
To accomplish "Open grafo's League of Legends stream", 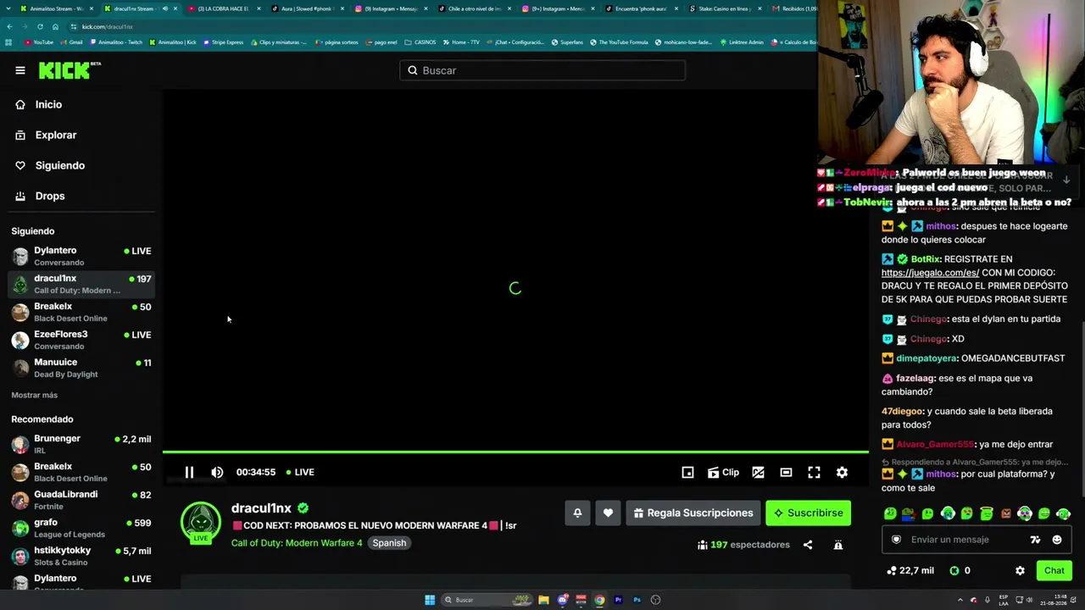I will point(81,528).
